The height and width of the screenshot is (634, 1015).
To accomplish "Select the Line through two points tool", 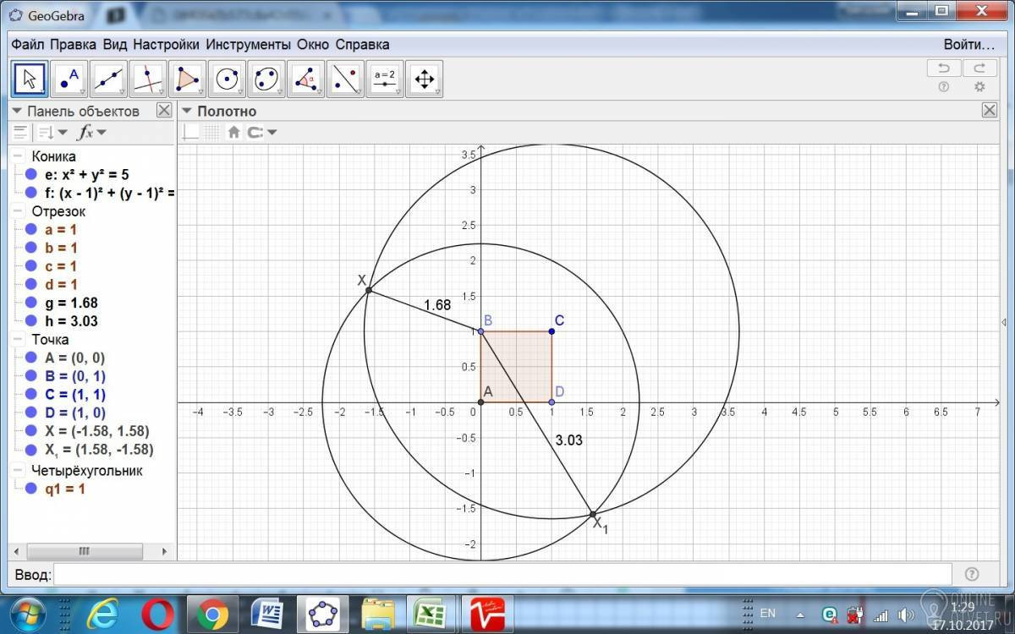I will tap(108, 79).
